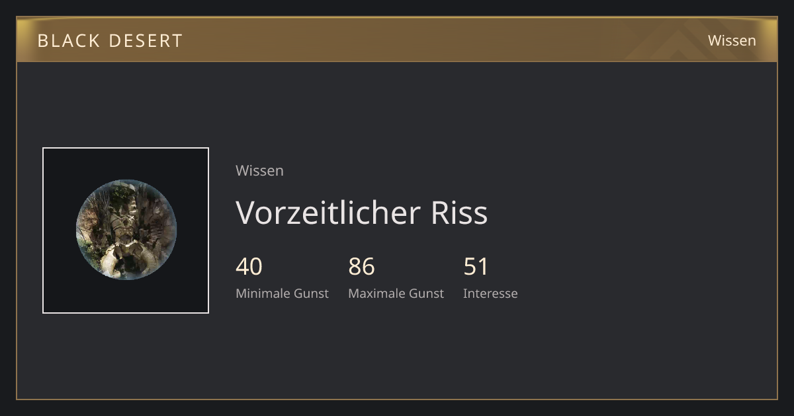Click the Minimale Gunst label
The width and height of the screenshot is (794, 416).
click(x=282, y=293)
